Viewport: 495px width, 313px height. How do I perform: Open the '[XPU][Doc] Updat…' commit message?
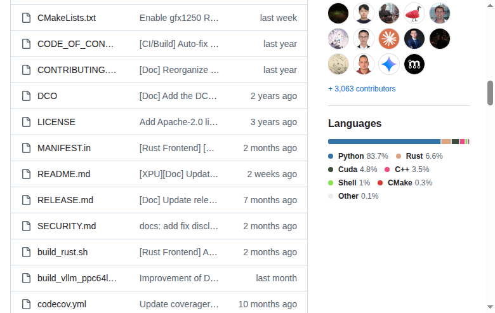pyautogui.click(x=179, y=174)
